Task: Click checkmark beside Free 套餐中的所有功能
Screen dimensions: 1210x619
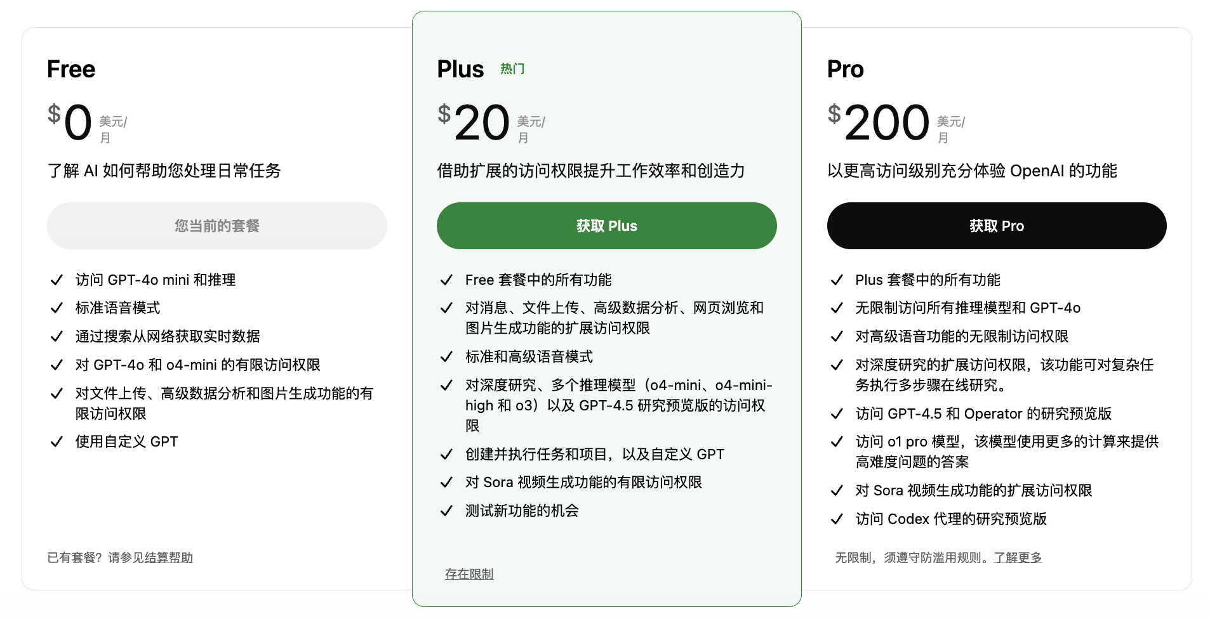Action: click(446, 280)
